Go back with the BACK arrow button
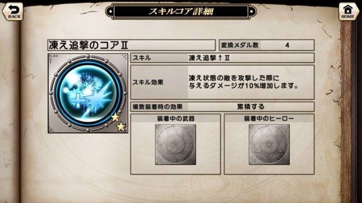362x203 pixels. tap(13, 12)
